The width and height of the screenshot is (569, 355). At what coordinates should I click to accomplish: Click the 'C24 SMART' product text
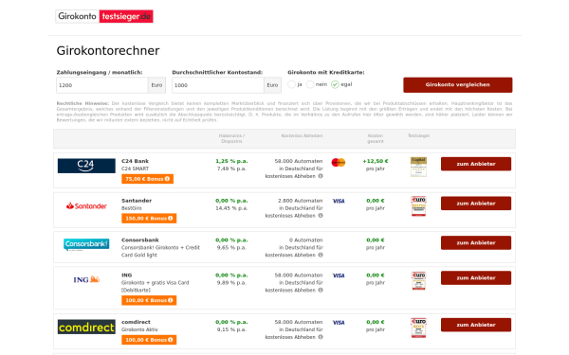135,169
